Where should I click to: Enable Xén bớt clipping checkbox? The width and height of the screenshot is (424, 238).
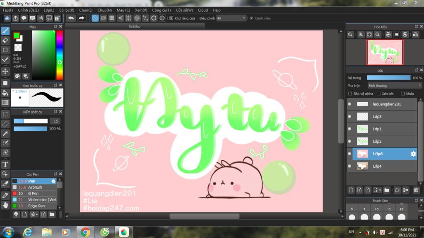click(378, 94)
